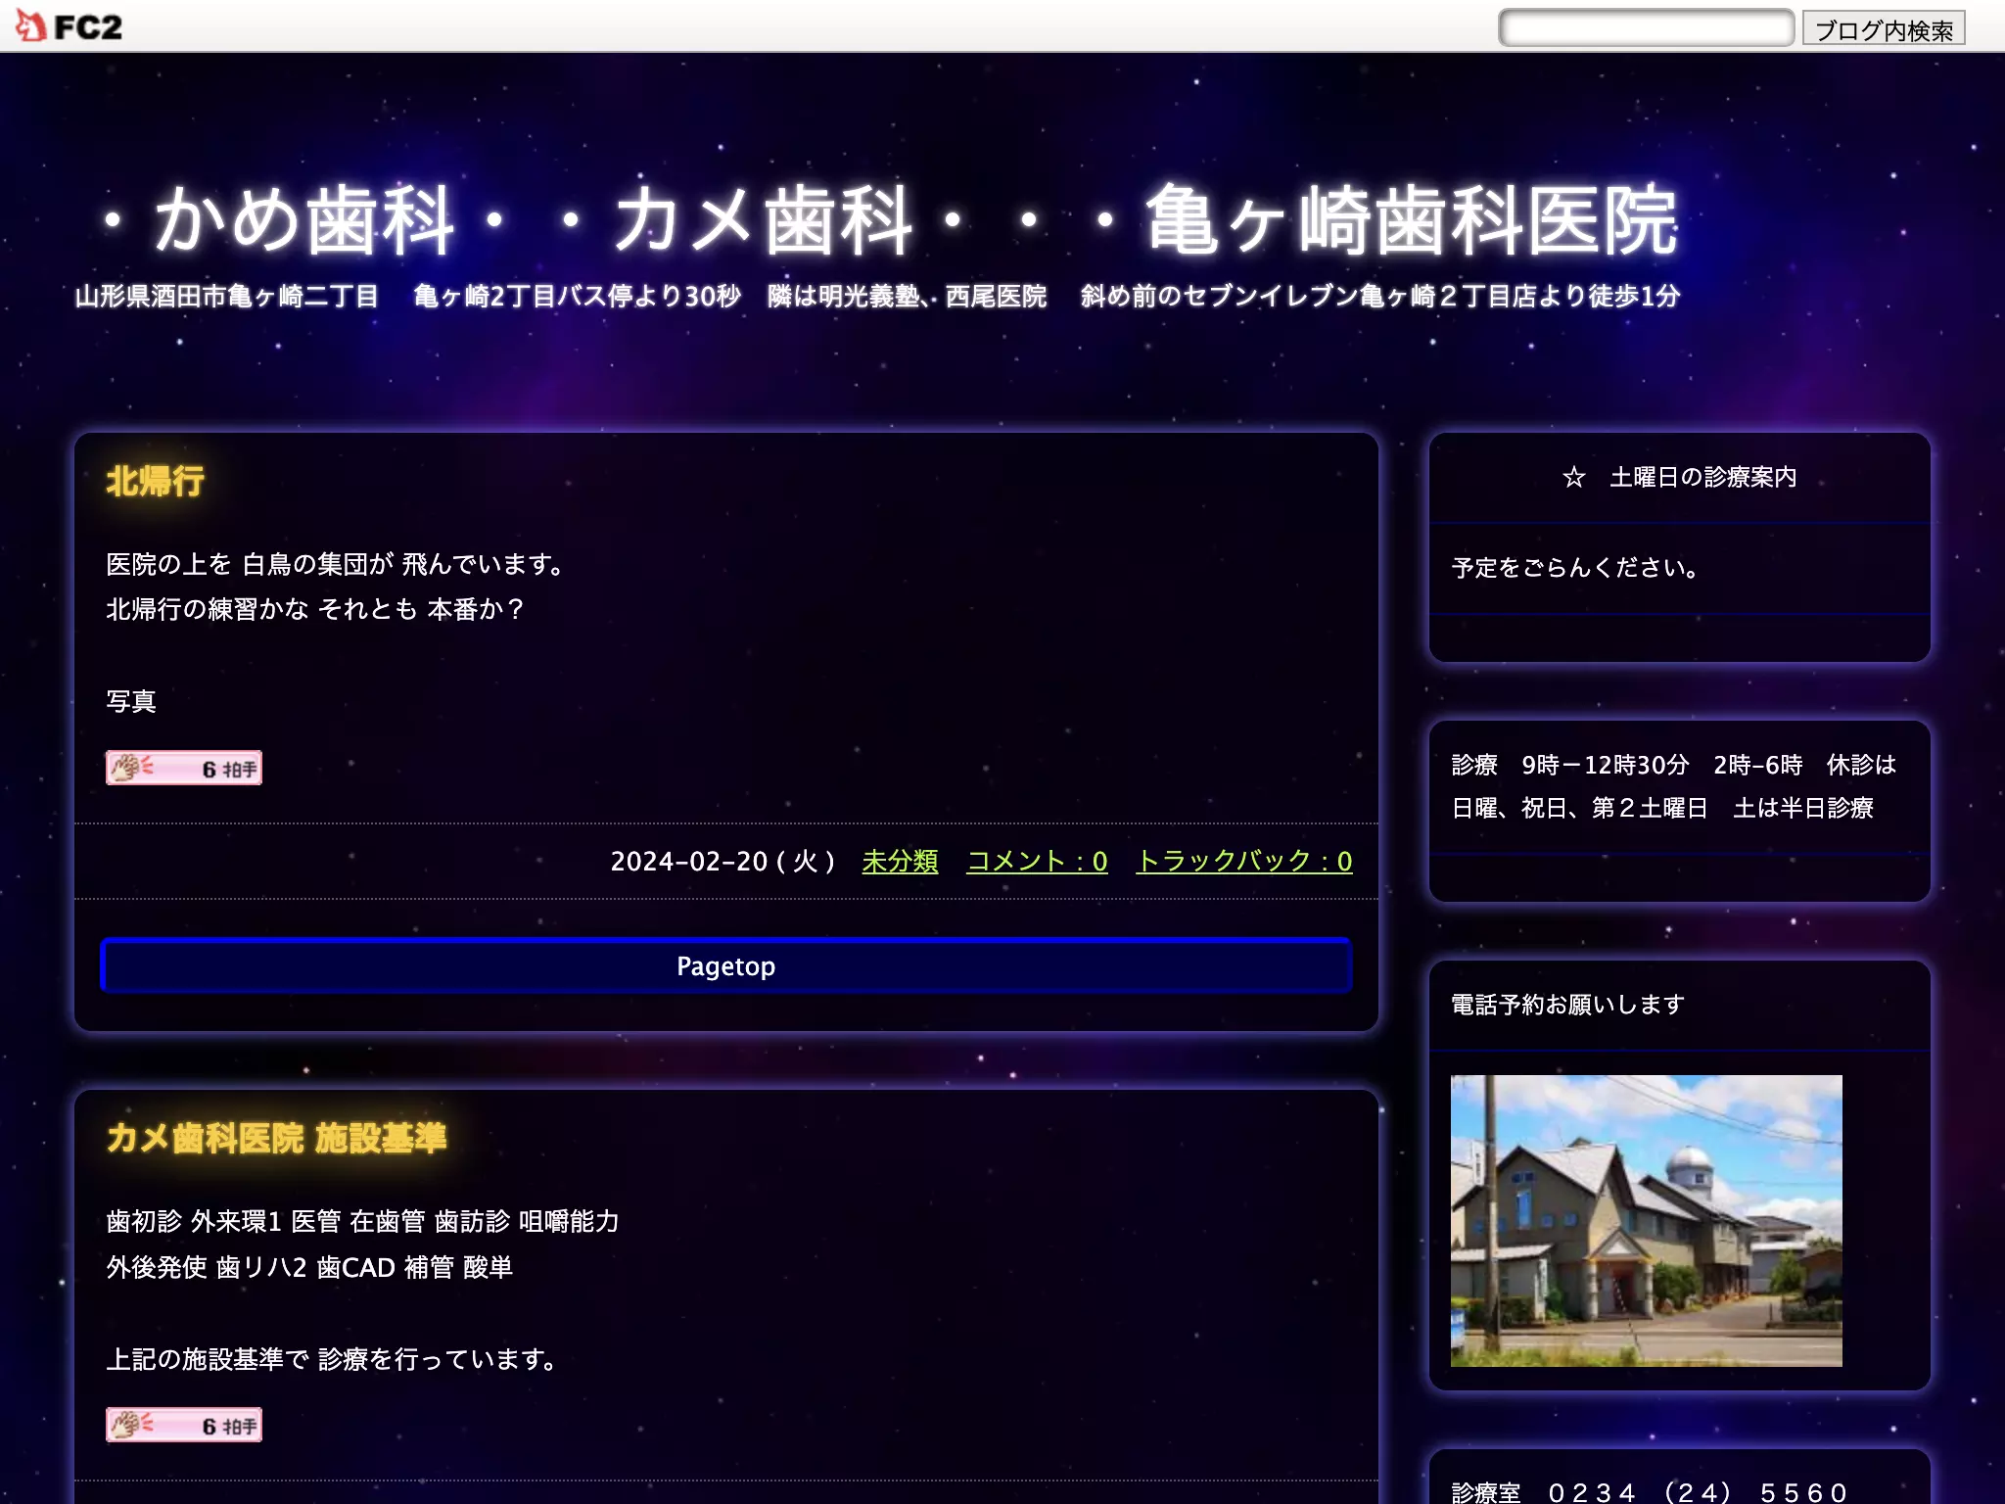Open the 北帰行 post title
This screenshot has height=1504, width=2005.
coord(156,481)
